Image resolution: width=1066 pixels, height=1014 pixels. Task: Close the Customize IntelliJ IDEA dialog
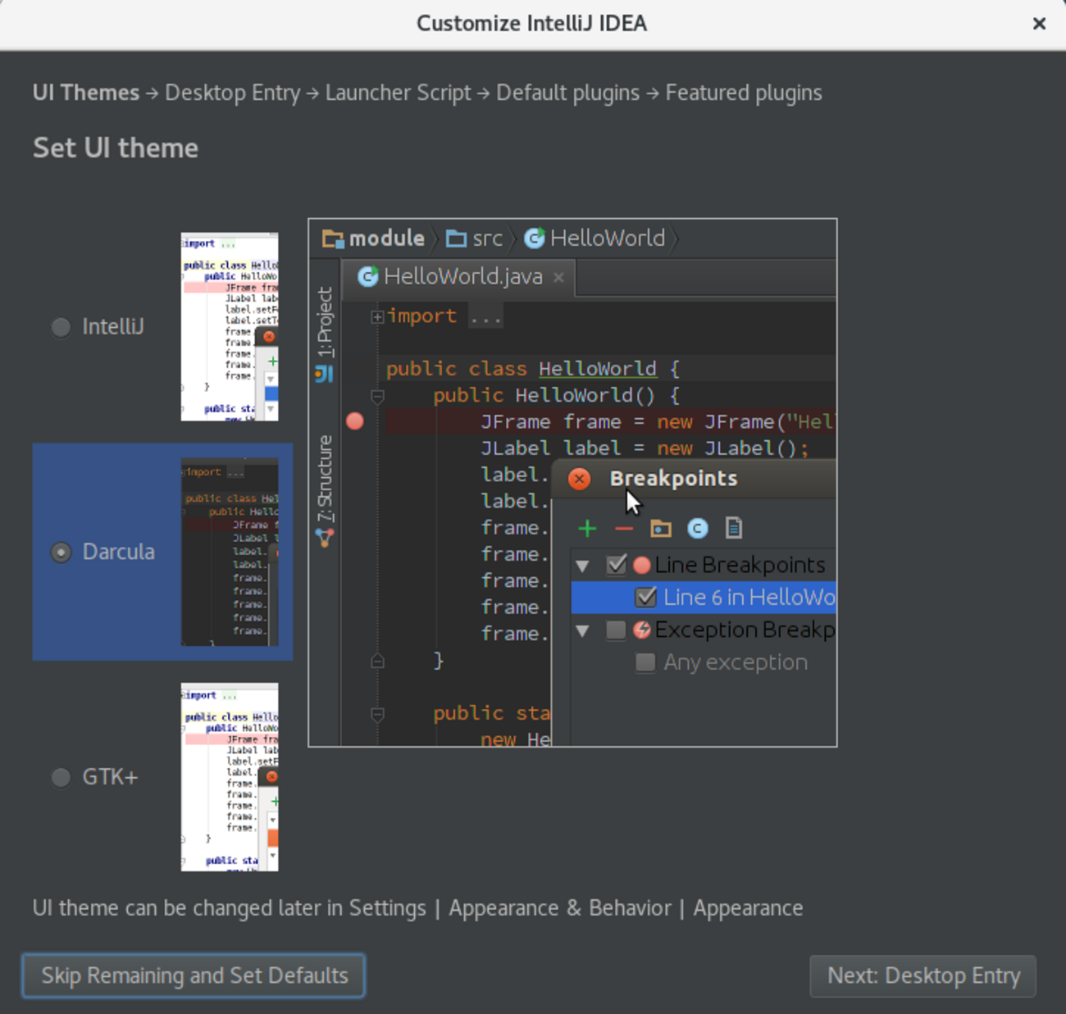point(1039,24)
